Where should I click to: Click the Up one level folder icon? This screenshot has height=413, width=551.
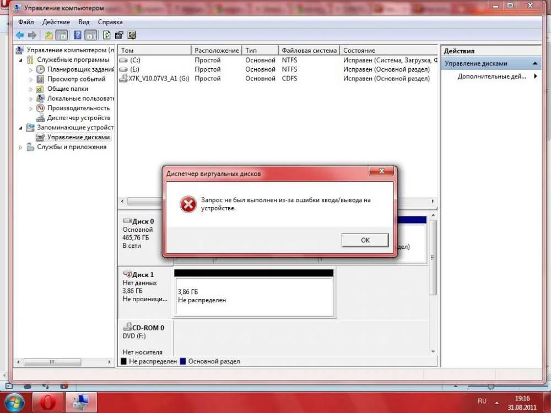point(49,35)
